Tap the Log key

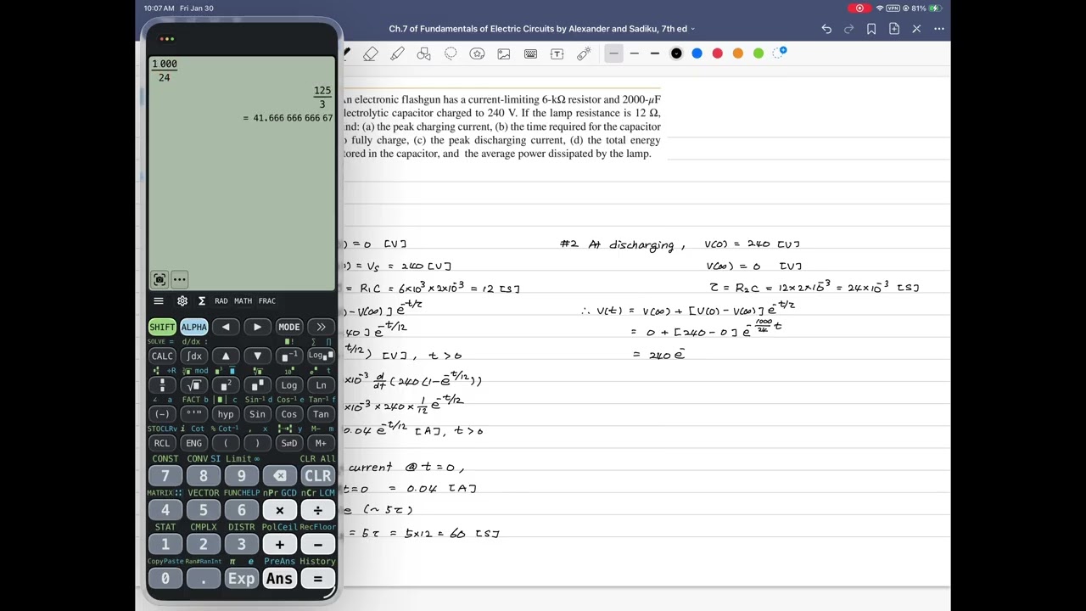pyautogui.click(x=289, y=384)
